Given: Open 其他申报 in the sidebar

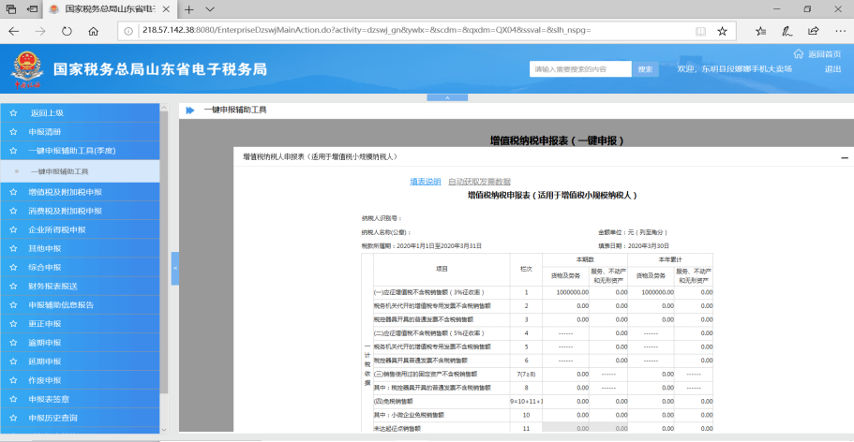Looking at the screenshot, I should [x=80, y=248].
